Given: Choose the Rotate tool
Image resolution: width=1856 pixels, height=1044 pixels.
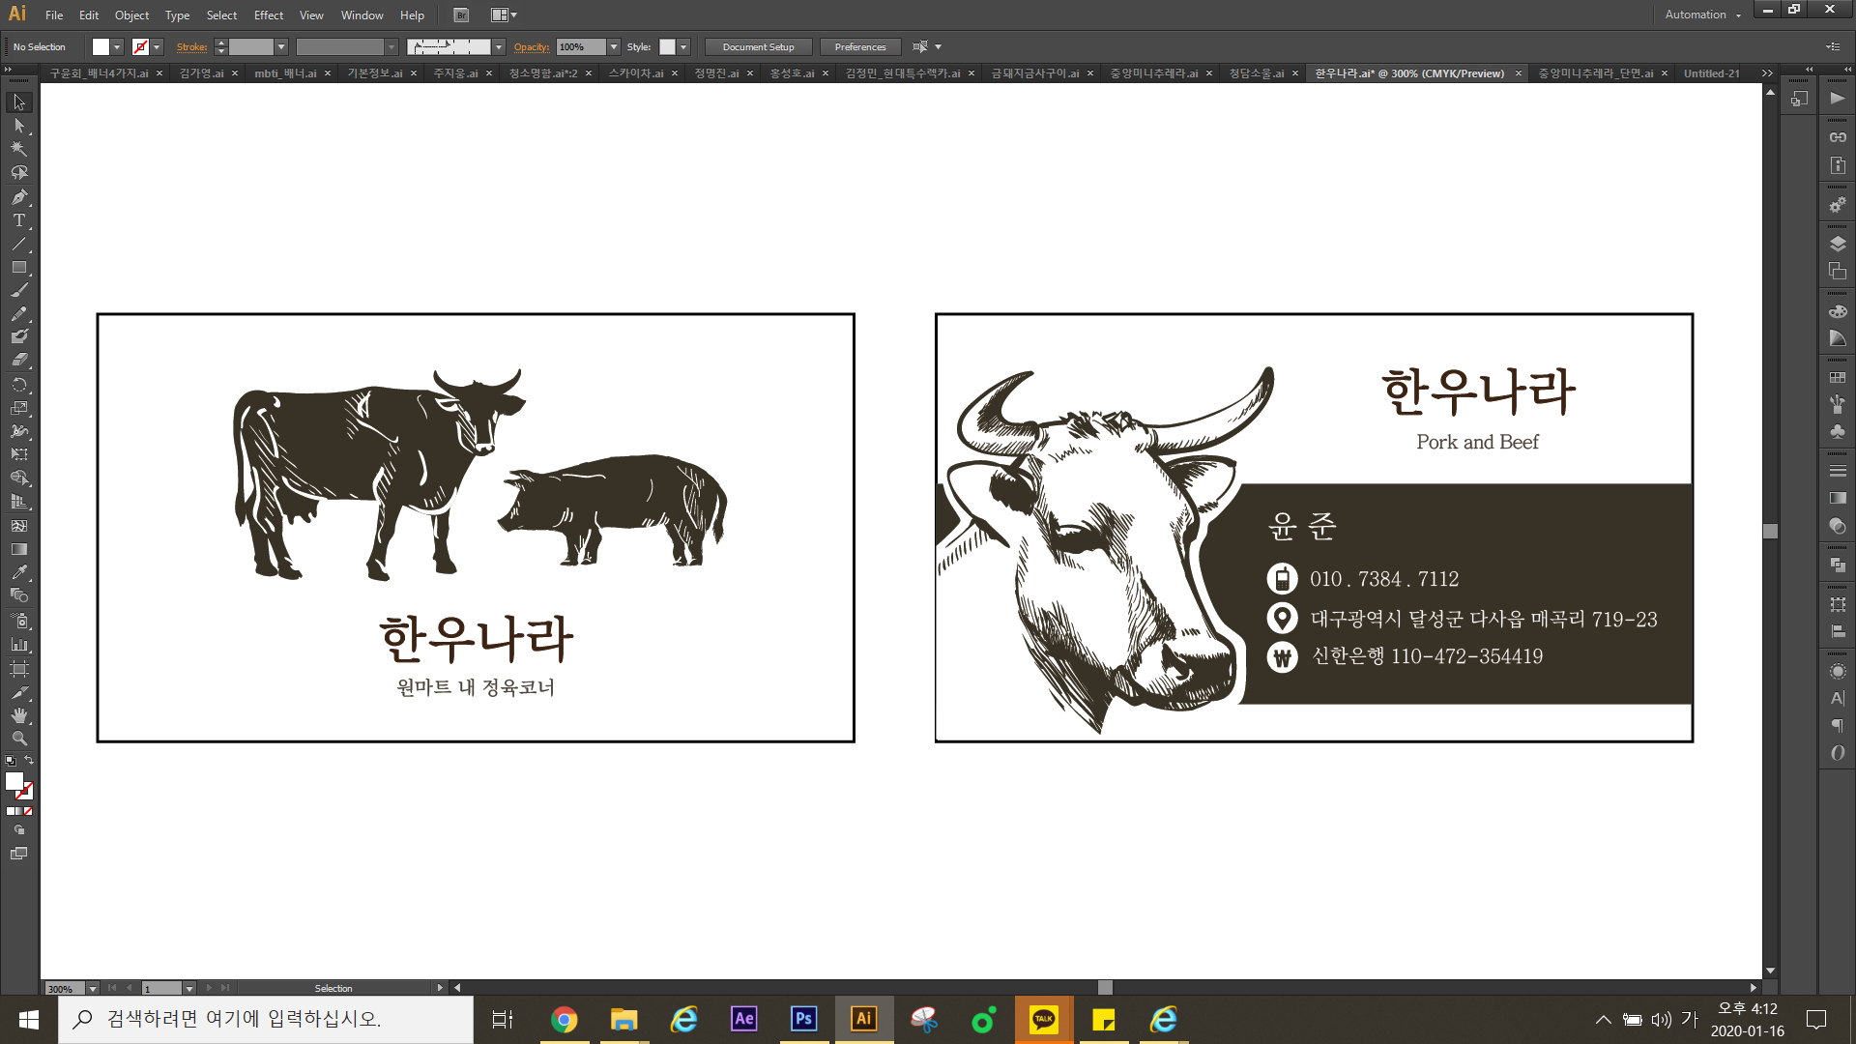Looking at the screenshot, I should point(19,385).
